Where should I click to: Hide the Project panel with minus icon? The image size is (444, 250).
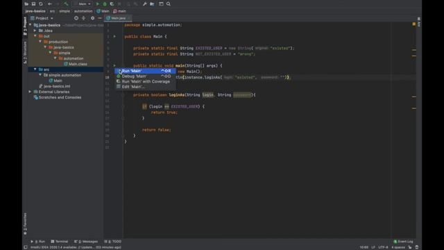[x=100, y=18]
